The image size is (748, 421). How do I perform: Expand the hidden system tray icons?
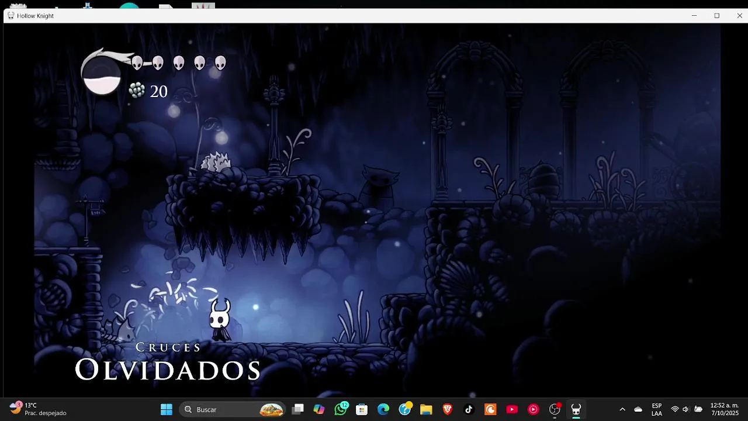pyautogui.click(x=622, y=409)
